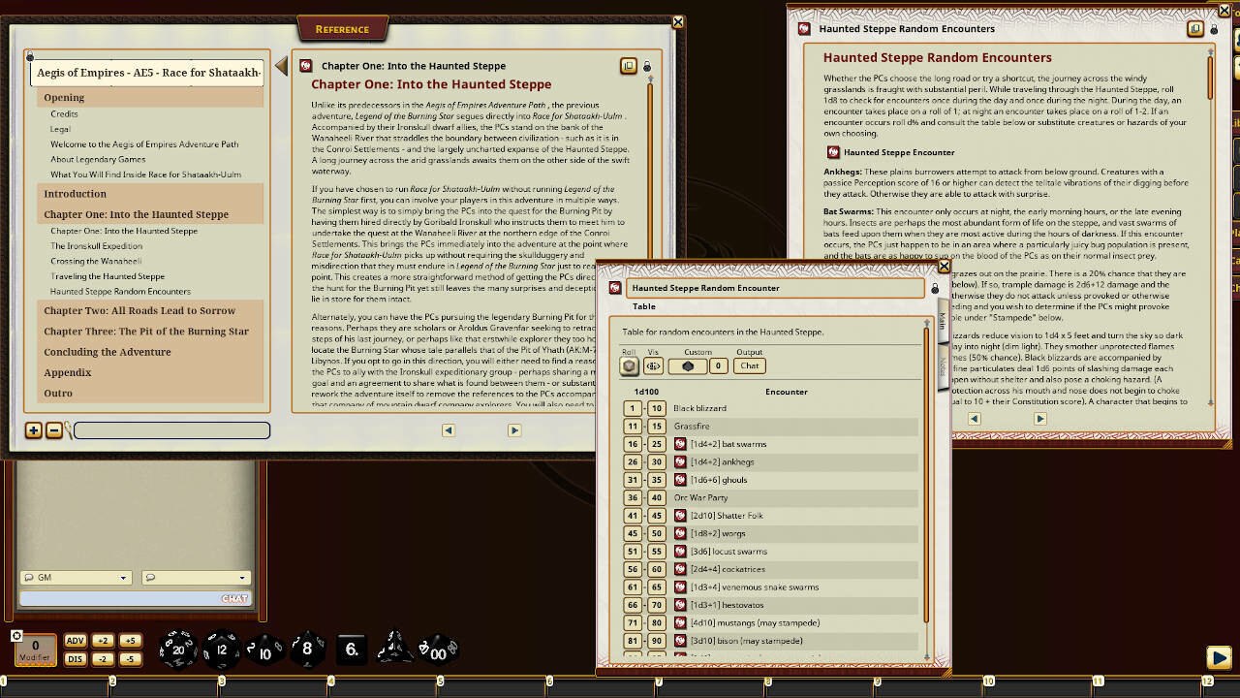
Task: Expand all index entries with plus button
Action: tap(33, 430)
